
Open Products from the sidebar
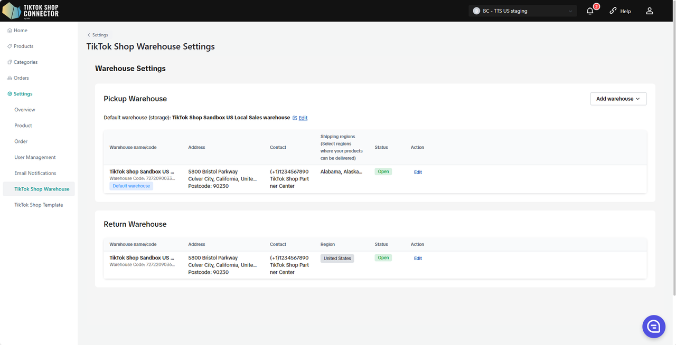pos(23,46)
